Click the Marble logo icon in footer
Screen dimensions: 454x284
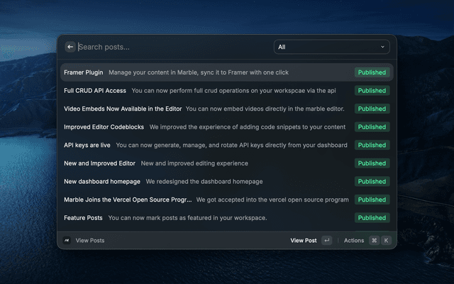tap(67, 241)
